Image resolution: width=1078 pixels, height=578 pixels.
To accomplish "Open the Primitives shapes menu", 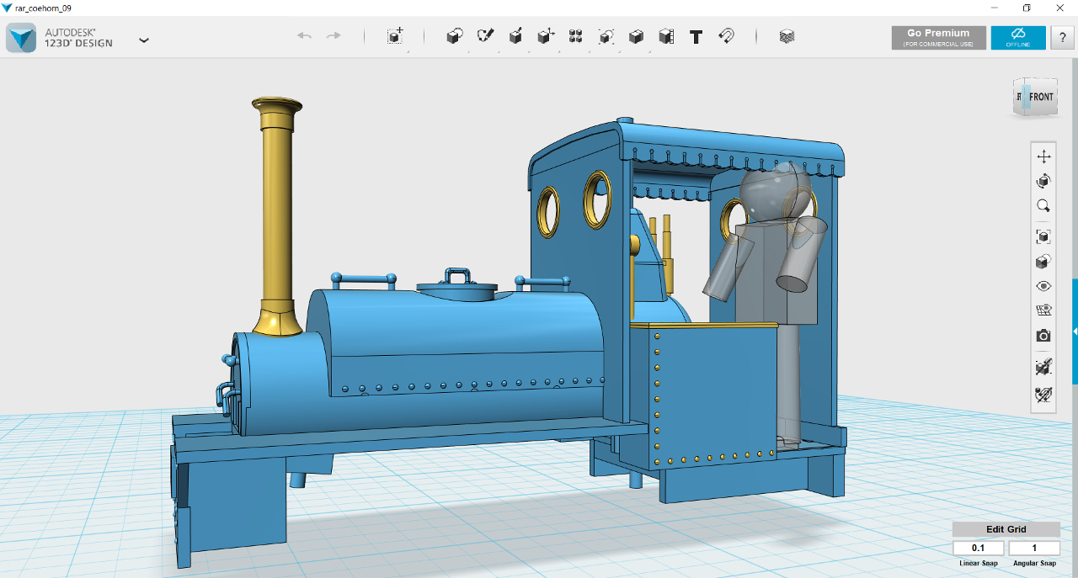I will (x=455, y=36).
